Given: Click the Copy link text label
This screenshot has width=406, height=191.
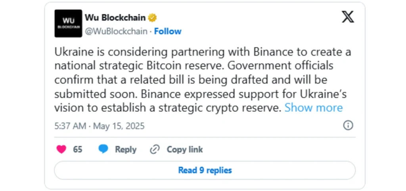Looking at the screenshot, I should coord(184,149).
